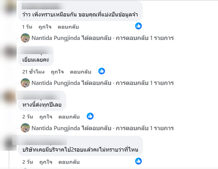Reply to the "เยี่ยมเลยคะ" comment
The image size is (218, 169).
pyautogui.click(x=80, y=72)
